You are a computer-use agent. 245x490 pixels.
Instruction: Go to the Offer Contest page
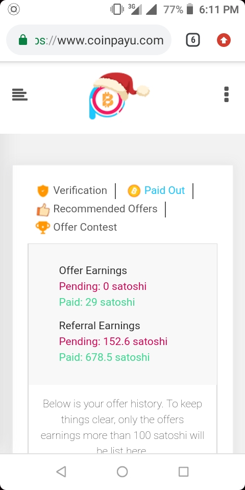pos(85,227)
